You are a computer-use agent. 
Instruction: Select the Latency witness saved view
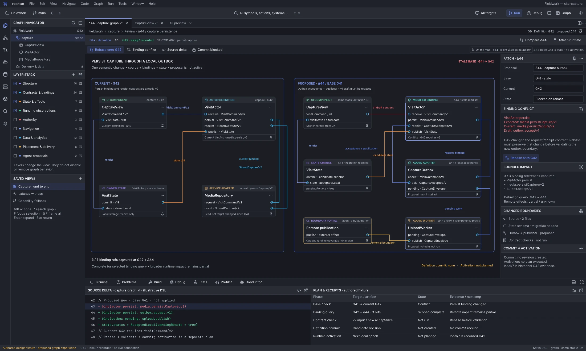[x=48, y=194]
